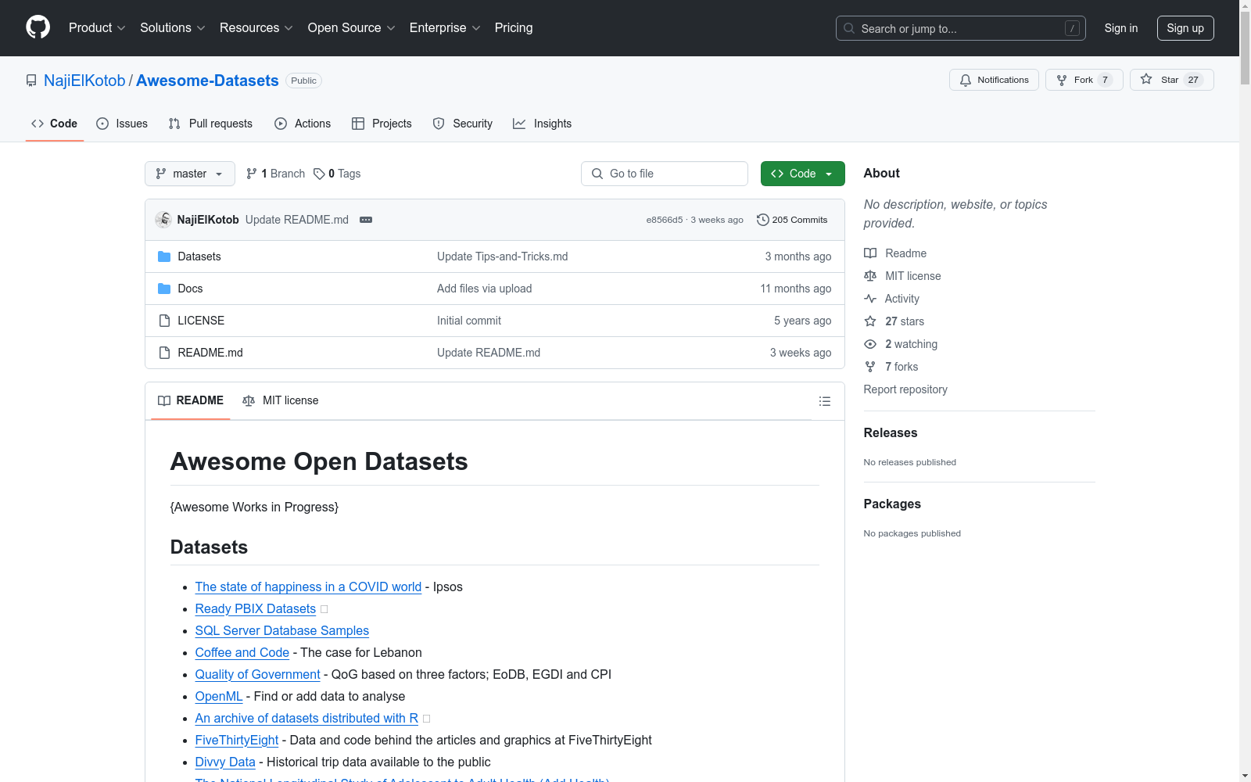Image resolution: width=1251 pixels, height=782 pixels.
Task: Click NajiElKotob's avatar in commit row
Action: 163,220
